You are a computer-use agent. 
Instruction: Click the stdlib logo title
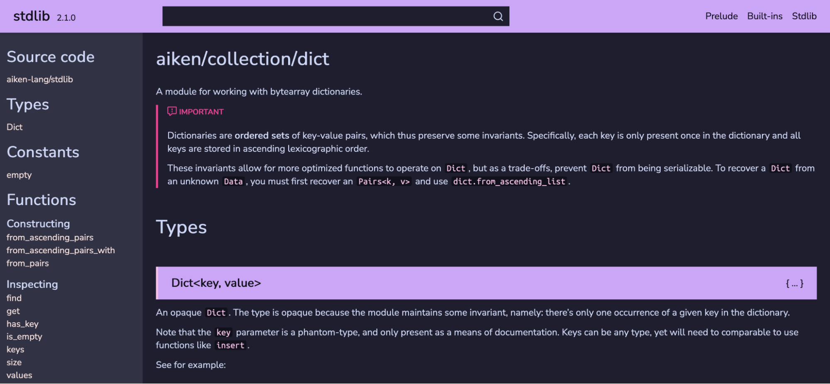pyautogui.click(x=32, y=16)
